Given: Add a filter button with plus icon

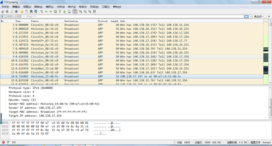Looking at the screenshot, I should [x=269, y=17].
